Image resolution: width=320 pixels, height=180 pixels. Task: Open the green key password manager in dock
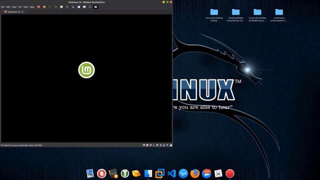(x=125, y=173)
